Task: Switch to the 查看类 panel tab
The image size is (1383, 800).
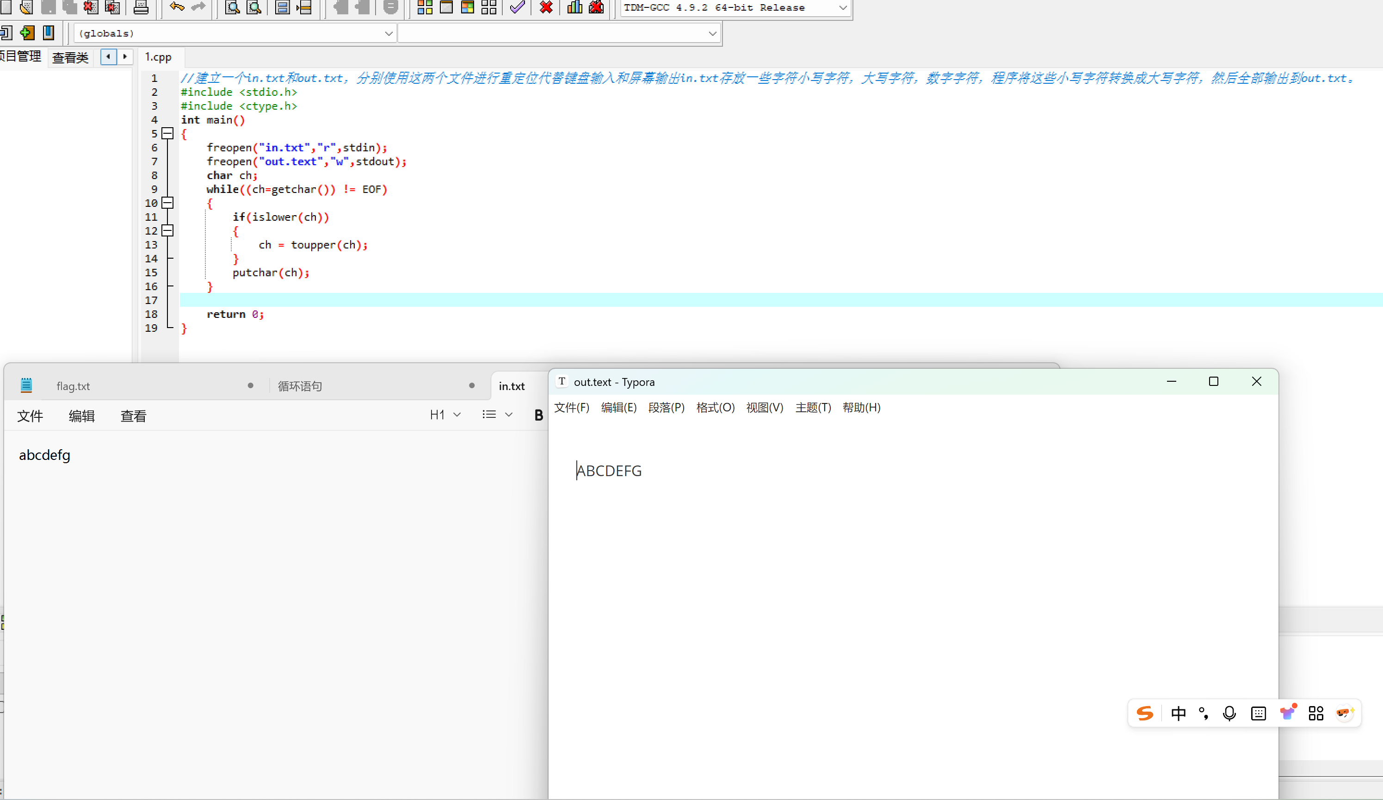Action: click(70, 57)
